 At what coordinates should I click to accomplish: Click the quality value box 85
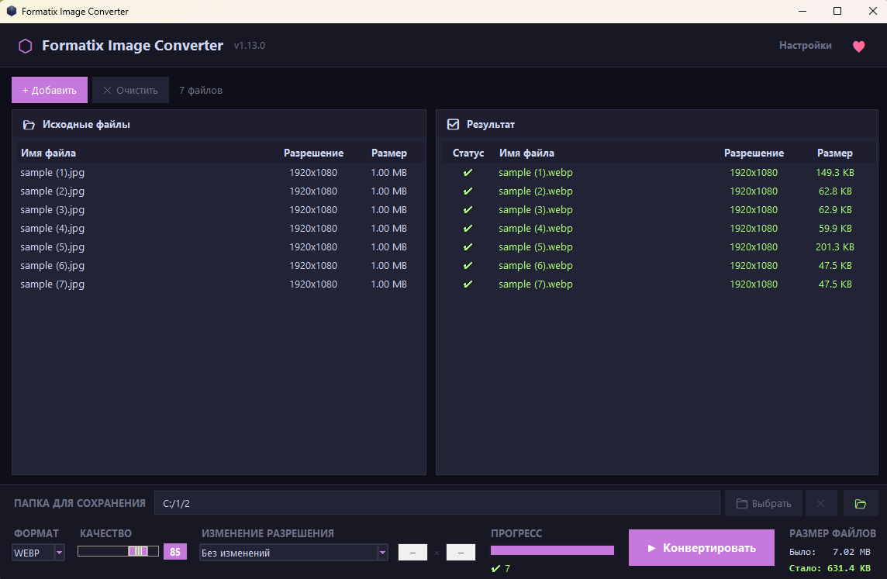click(x=175, y=551)
